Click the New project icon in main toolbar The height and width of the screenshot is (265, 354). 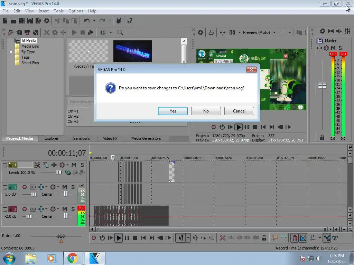point(5,21)
